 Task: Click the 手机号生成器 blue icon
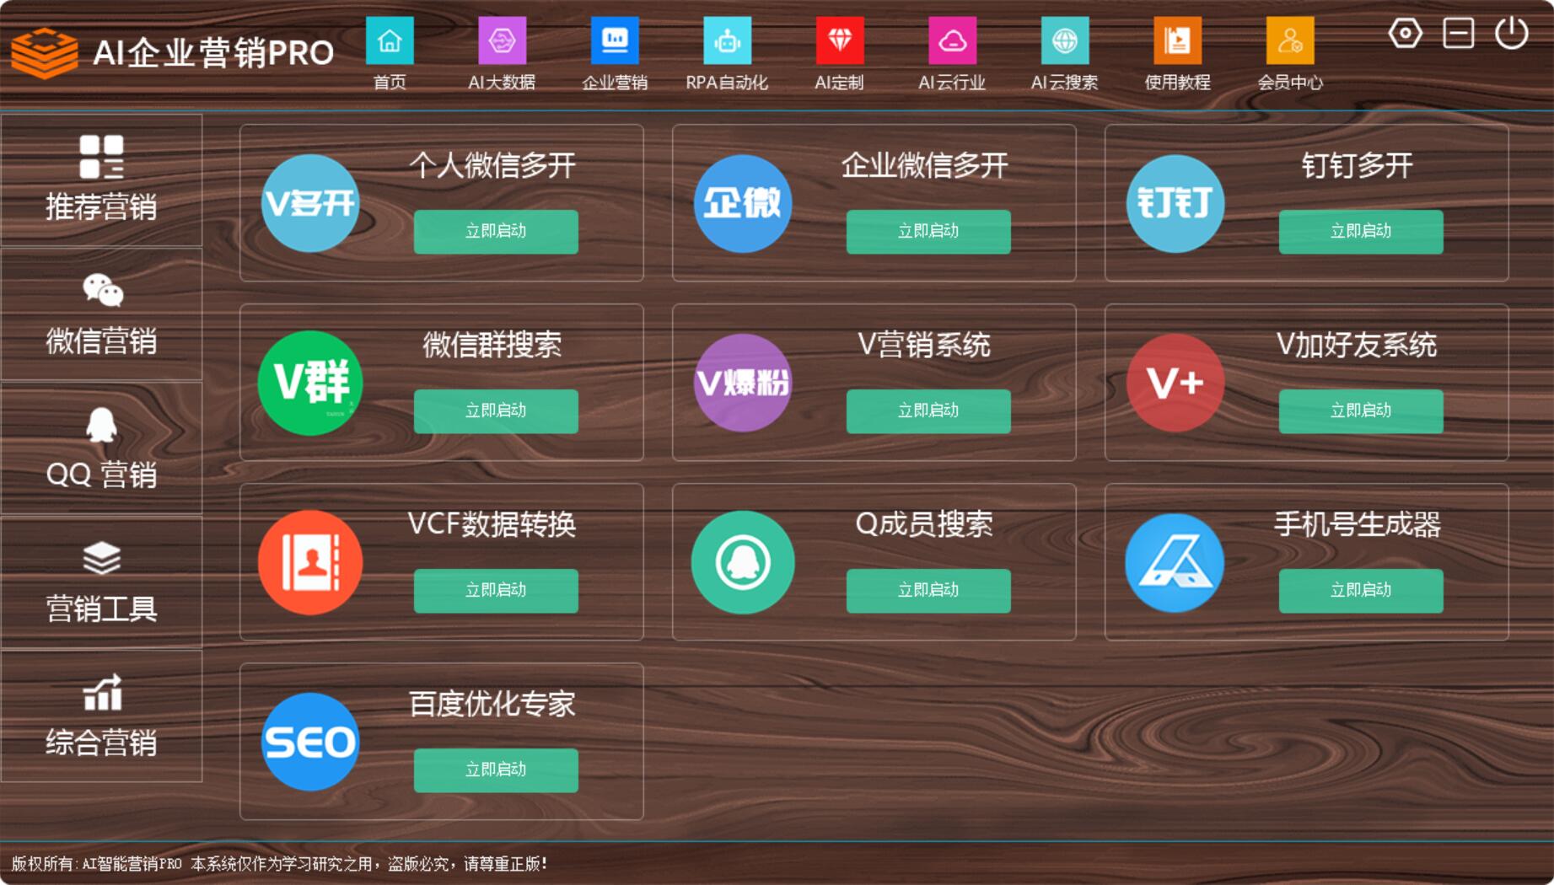[x=1175, y=562]
